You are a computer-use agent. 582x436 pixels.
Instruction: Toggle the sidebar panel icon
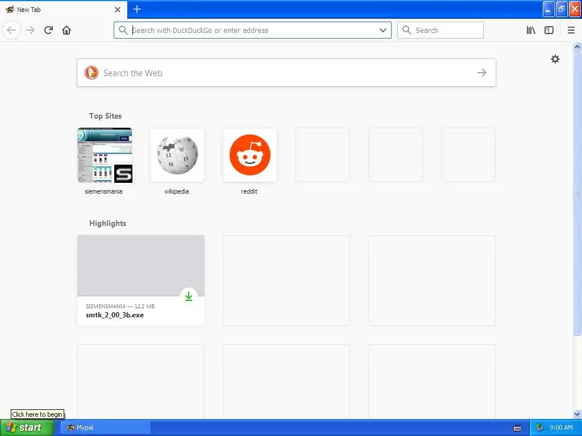549,30
